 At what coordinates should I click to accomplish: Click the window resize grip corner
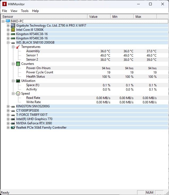point(167,193)
